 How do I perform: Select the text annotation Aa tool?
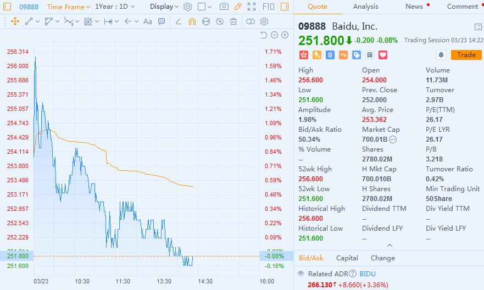click(x=147, y=21)
